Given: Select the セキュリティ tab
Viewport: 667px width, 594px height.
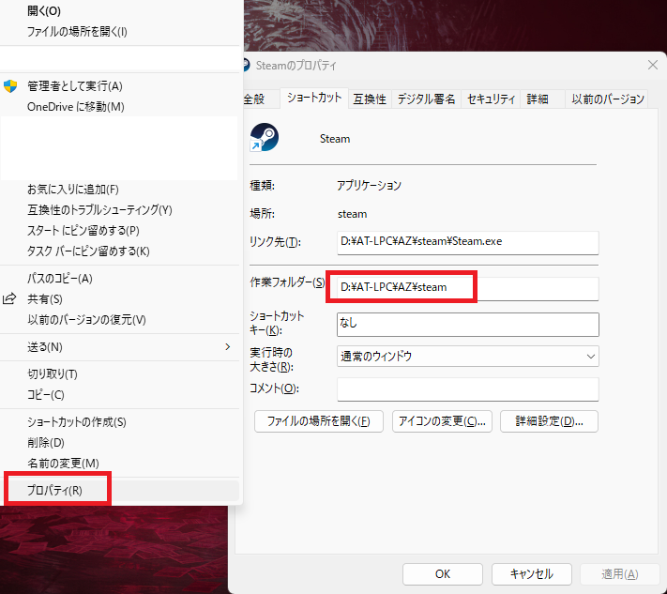Looking at the screenshot, I should click(x=491, y=99).
